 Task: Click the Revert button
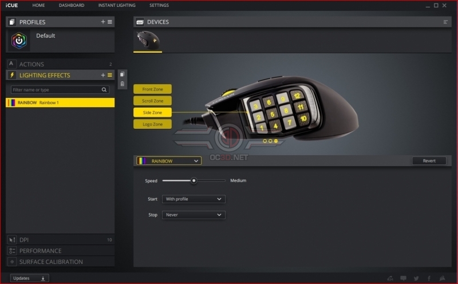coord(429,161)
